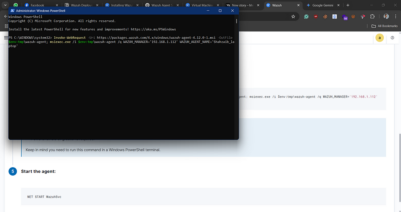Open a new browser tab

[x=348, y=5]
